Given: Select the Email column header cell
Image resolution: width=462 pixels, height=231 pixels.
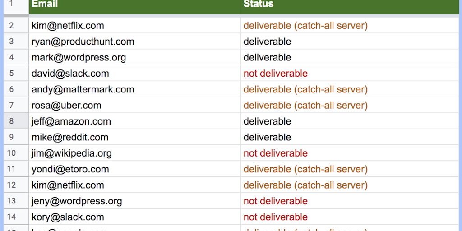Looking at the screenshot, I should (135, 7).
